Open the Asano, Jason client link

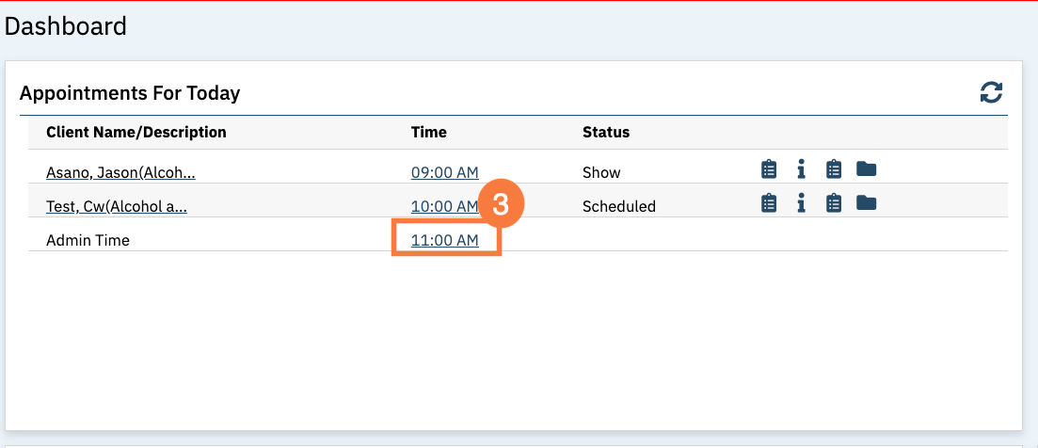click(x=120, y=173)
